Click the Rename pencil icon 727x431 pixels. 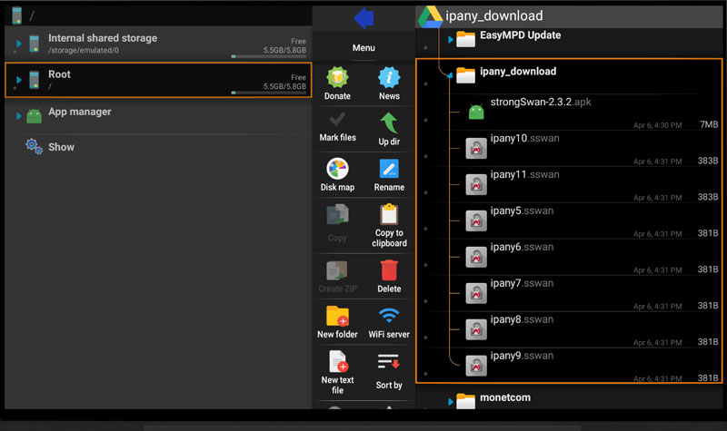point(389,169)
